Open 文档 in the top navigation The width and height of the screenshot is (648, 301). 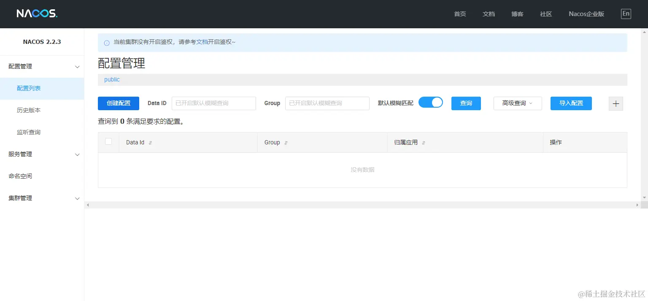click(489, 14)
